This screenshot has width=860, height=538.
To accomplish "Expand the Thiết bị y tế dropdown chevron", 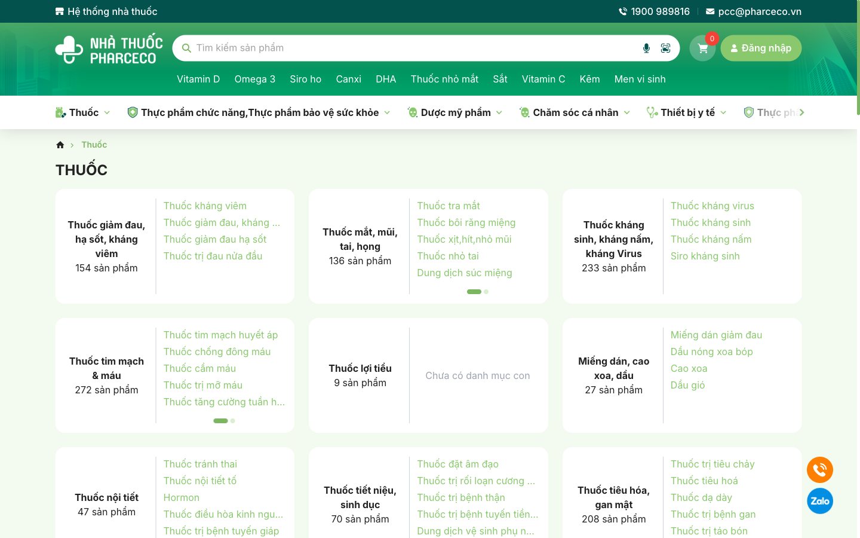I will pyautogui.click(x=723, y=112).
